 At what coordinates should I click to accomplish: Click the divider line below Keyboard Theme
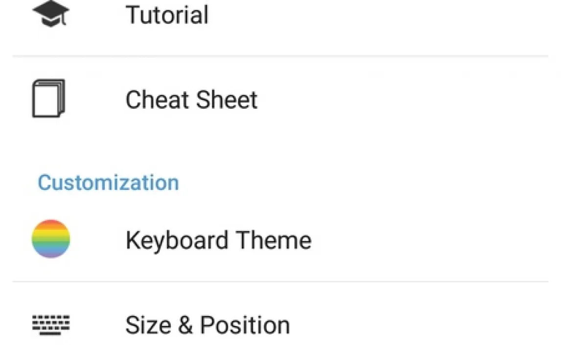[280, 282]
